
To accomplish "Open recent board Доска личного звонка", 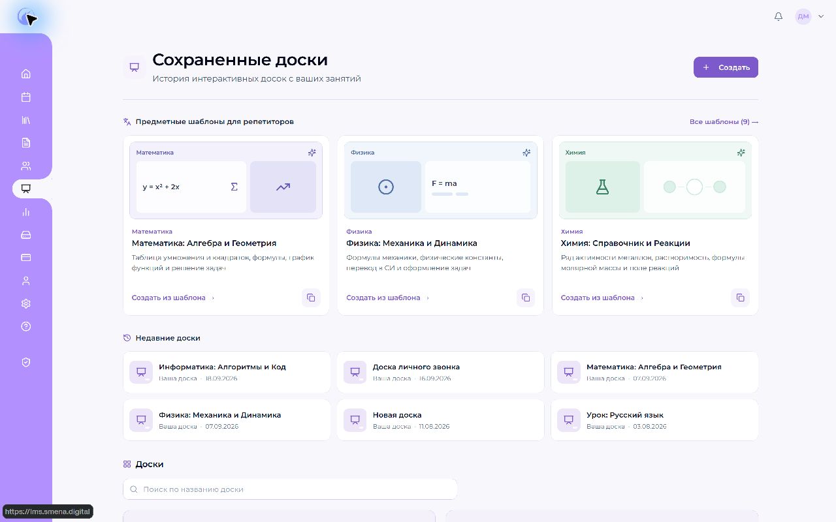I will pos(440,372).
